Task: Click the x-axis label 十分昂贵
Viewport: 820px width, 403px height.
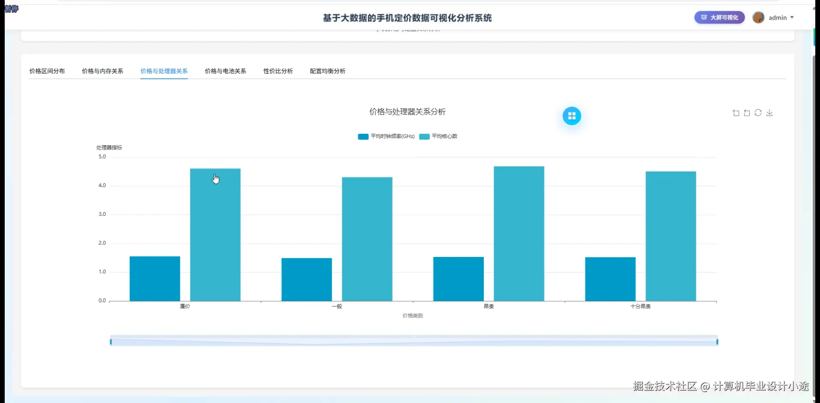Action: tap(640, 307)
